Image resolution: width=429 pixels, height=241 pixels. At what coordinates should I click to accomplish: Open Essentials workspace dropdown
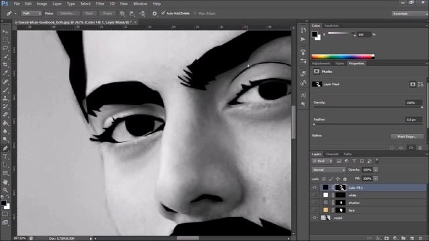[410, 13]
